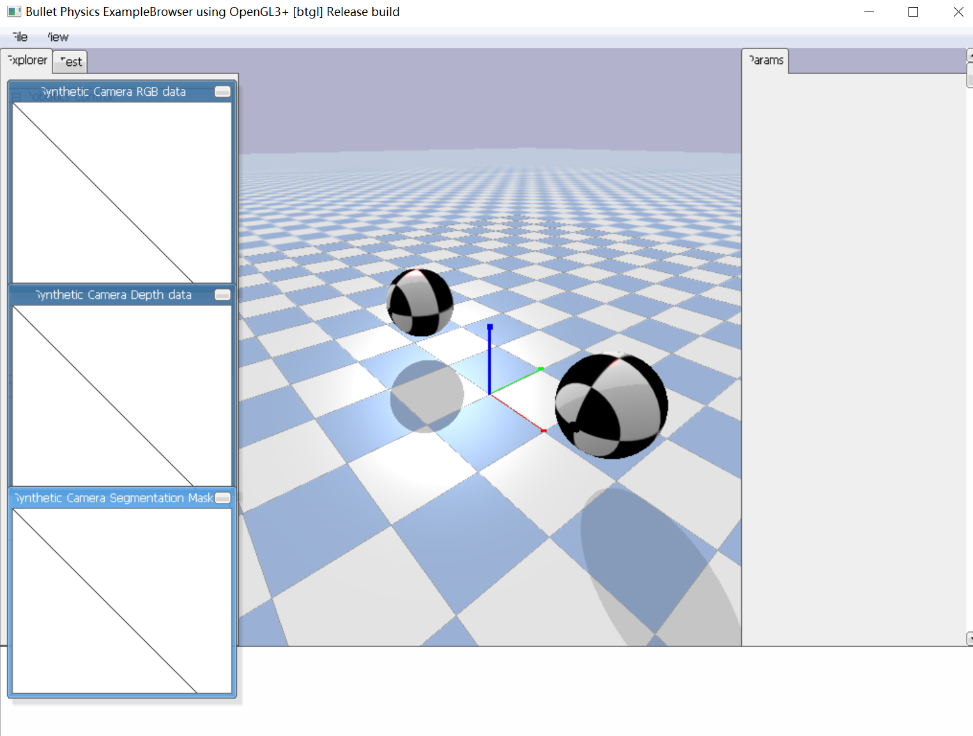Screen dimensions: 973x736
Task: Select the Explorer tab
Action: [x=27, y=60]
